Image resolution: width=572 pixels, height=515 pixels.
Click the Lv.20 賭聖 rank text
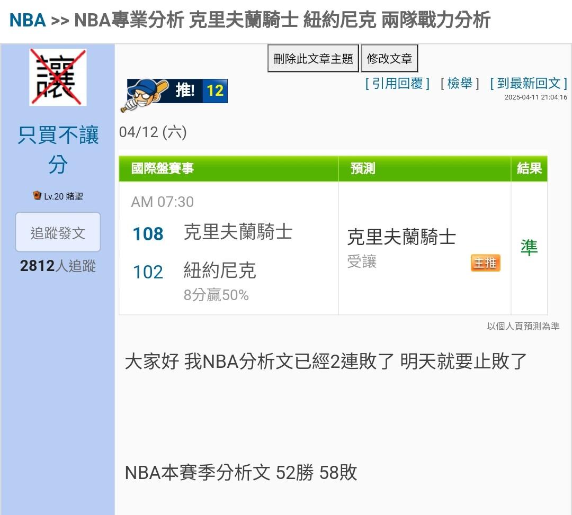pyautogui.click(x=64, y=196)
